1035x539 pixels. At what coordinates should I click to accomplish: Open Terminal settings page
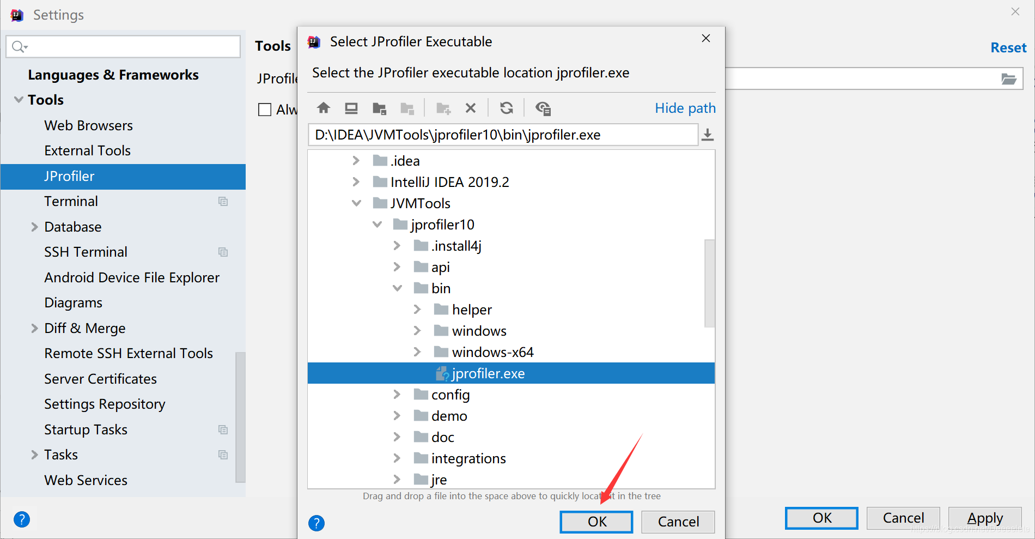coord(71,201)
